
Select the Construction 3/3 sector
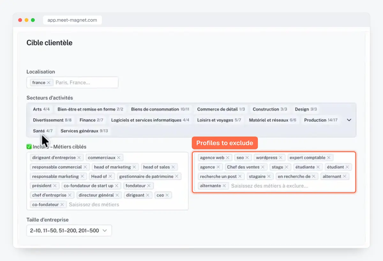270,109
